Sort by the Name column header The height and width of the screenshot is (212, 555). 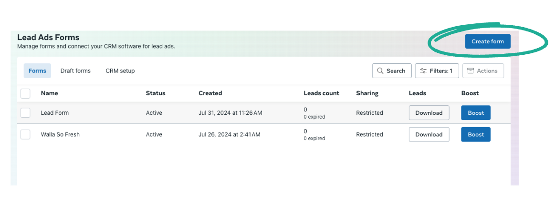50,93
